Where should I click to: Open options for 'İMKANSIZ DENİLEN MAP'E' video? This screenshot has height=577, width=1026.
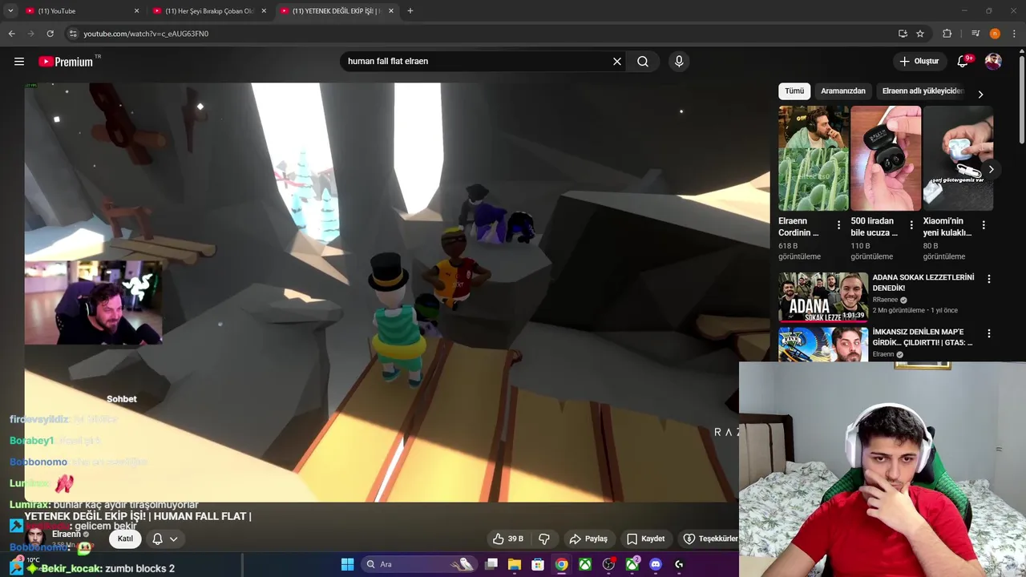(x=988, y=333)
